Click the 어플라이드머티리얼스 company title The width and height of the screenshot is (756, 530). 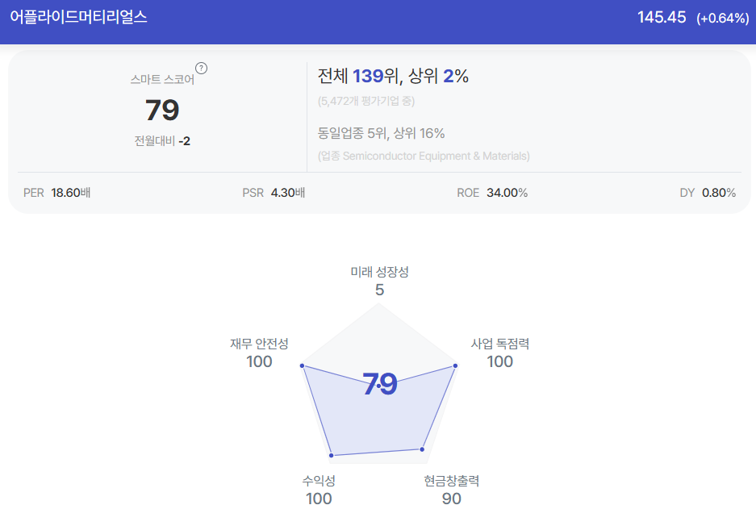(x=78, y=17)
